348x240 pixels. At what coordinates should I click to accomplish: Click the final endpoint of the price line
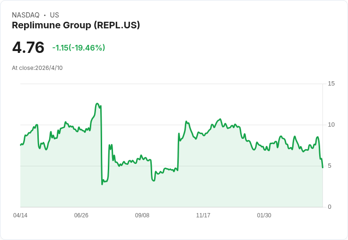[322, 168]
